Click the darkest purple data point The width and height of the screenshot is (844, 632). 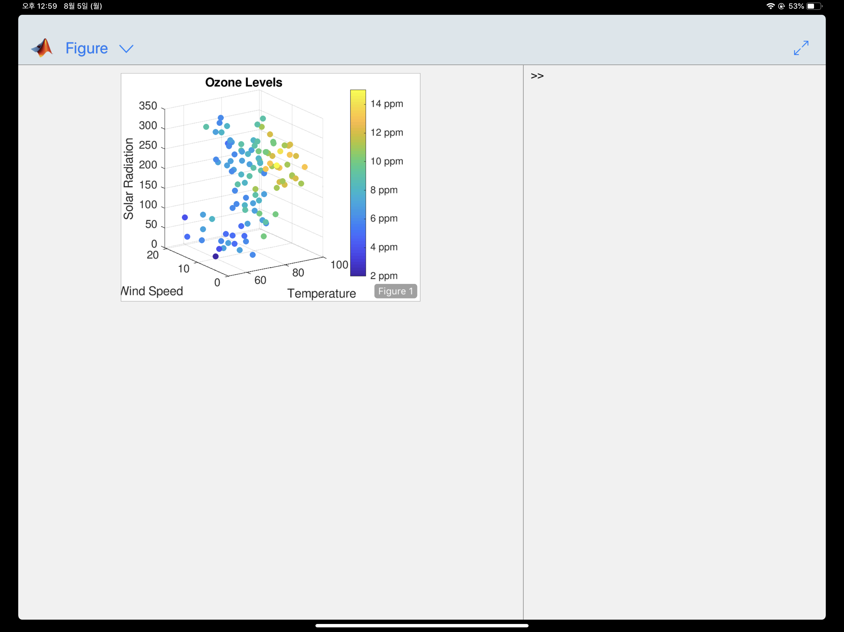216,256
